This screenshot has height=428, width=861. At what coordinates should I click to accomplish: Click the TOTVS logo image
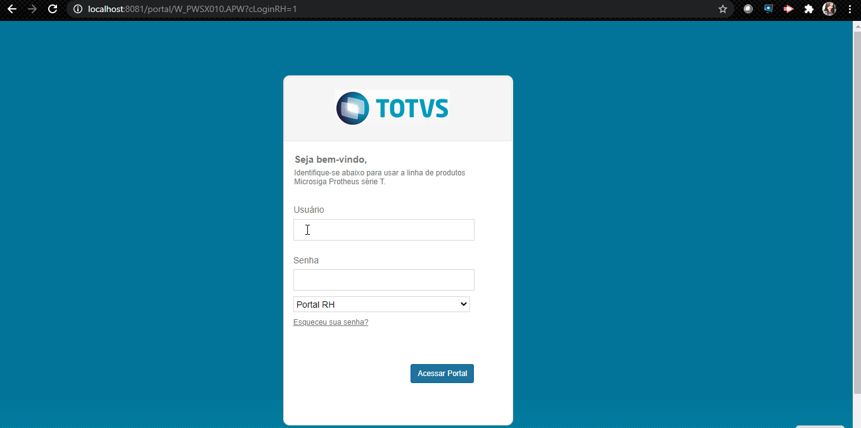392,108
